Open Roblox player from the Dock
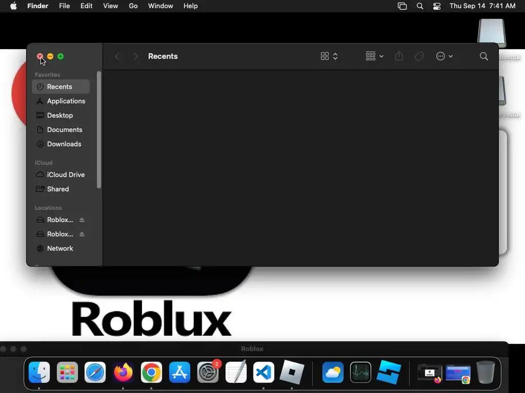 tap(292, 373)
